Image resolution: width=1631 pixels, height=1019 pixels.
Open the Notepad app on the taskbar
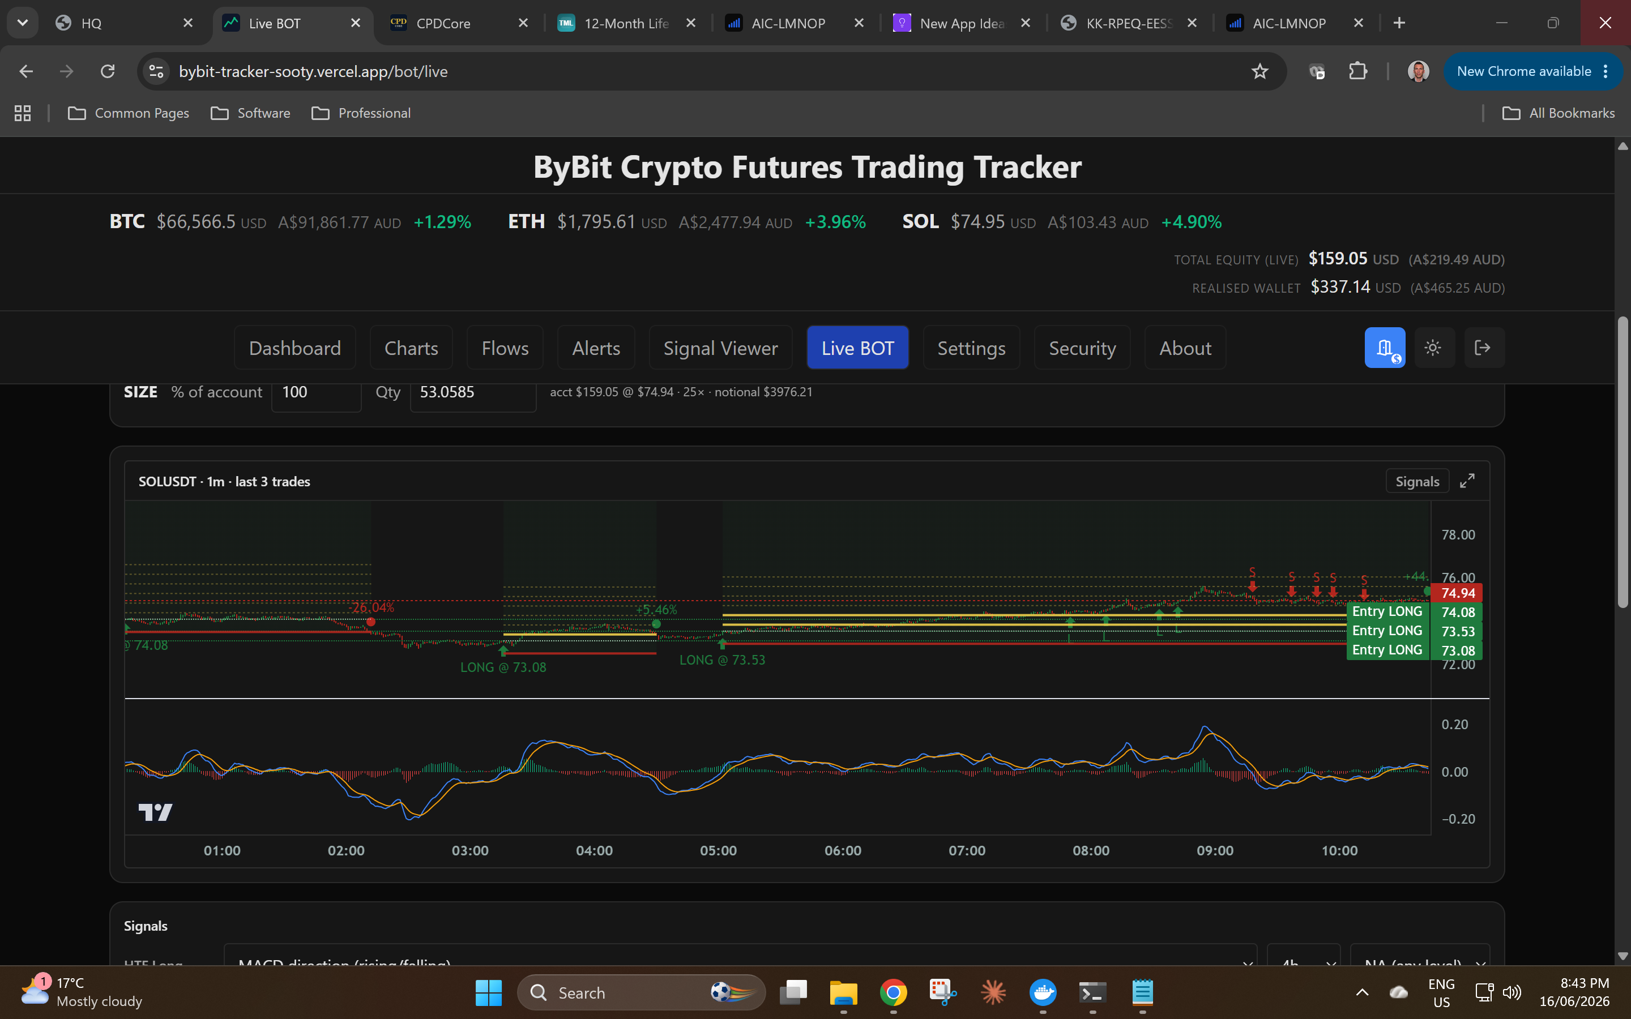[1142, 993]
